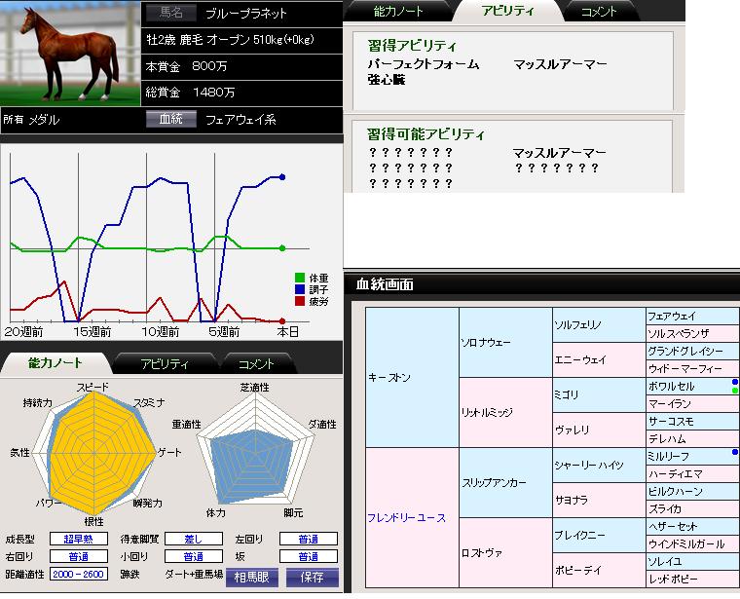
Task: Click the blue aptitude pentagon chart
Action: [x=252, y=468]
